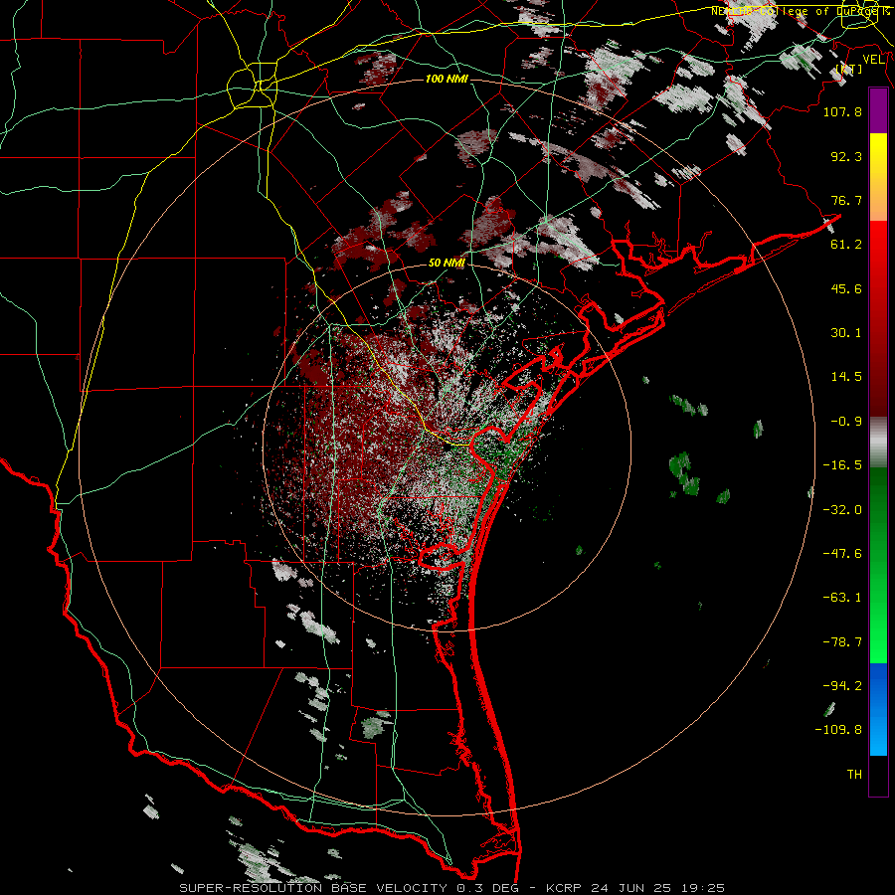Click the 61.2 velocity scale value
Screen dimensions: 895x895
846,245
